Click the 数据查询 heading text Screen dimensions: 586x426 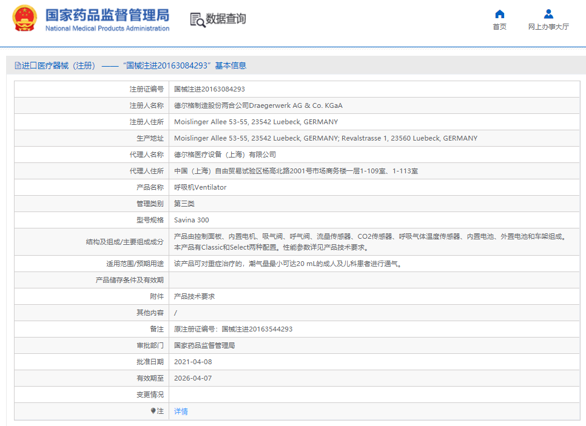click(226, 19)
